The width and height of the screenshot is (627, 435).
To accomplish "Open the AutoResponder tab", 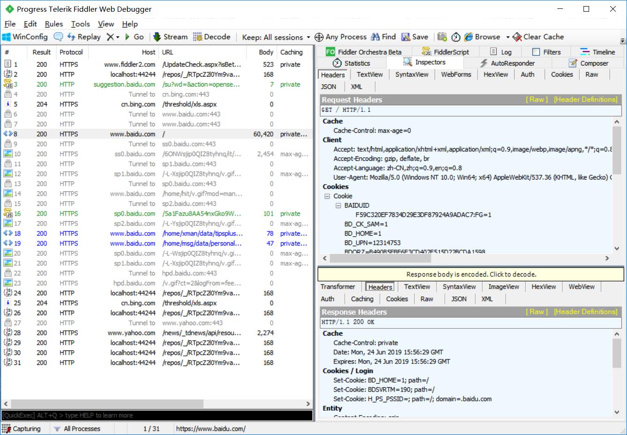I will [x=507, y=63].
